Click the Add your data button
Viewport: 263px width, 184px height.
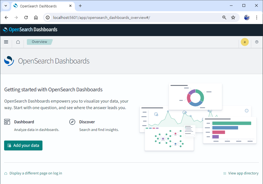pos(23,145)
